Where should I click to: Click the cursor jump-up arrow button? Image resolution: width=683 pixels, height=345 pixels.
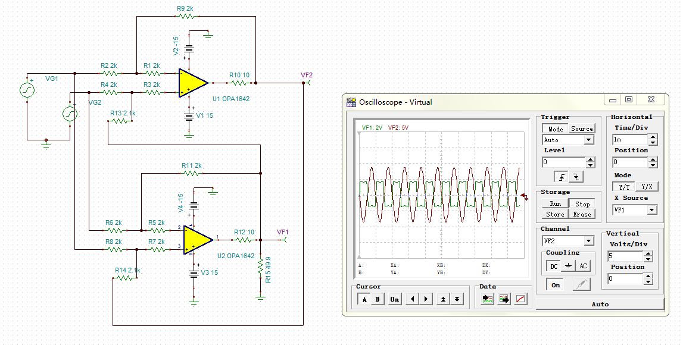(x=444, y=299)
